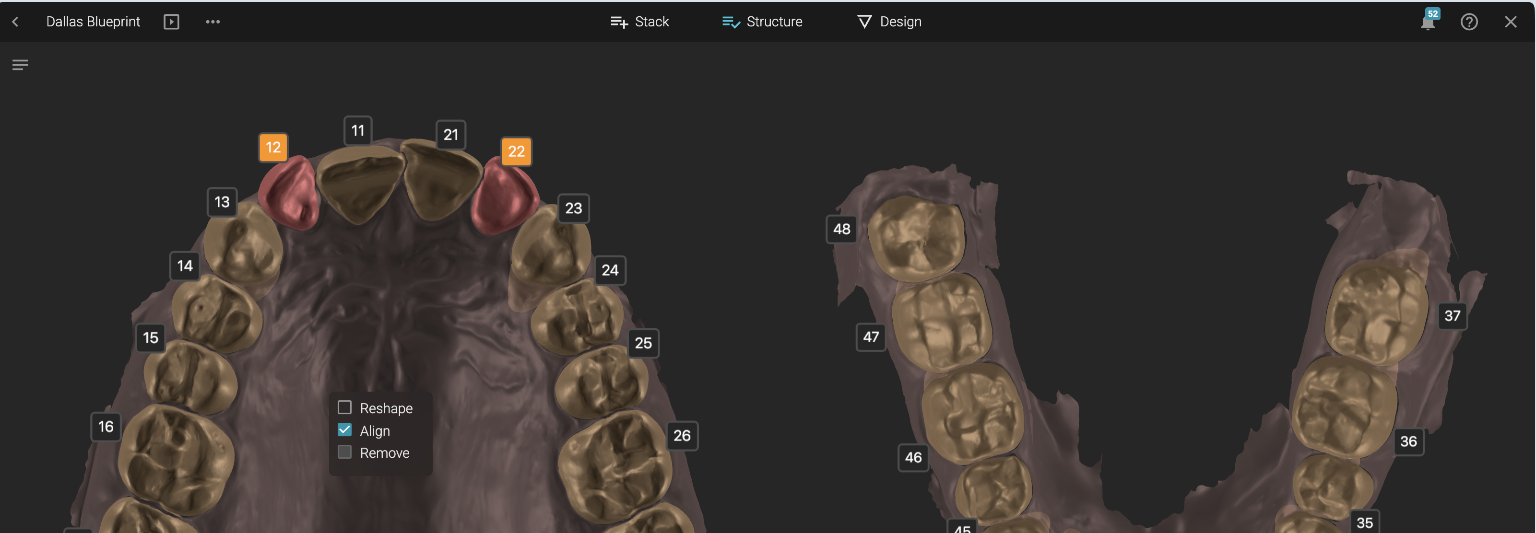Open the three-dot more options menu
This screenshot has height=533, width=1536.
pyautogui.click(x=213, y=22)
